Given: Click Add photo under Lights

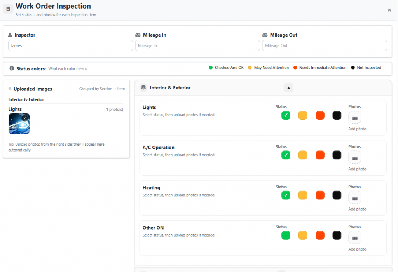Looking at the screenshot, I should point(357,129).
